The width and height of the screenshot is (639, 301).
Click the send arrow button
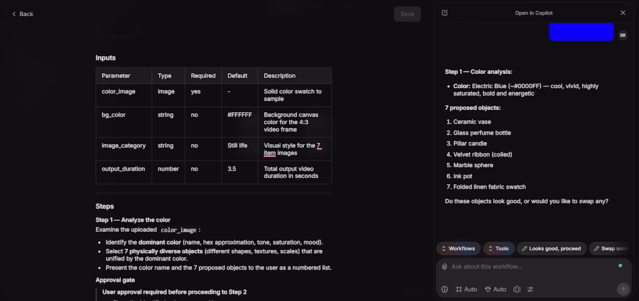[x=623, y=289]
